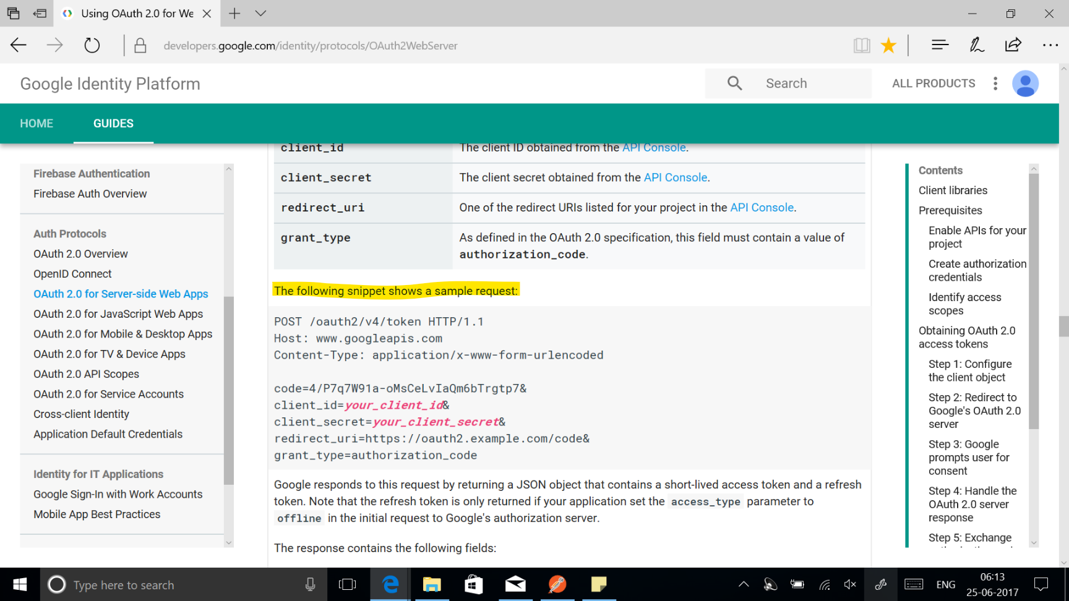Screen dimensions: 1069x601
Task: Open Firebase Auth Overview
Action: click(90, 194)
